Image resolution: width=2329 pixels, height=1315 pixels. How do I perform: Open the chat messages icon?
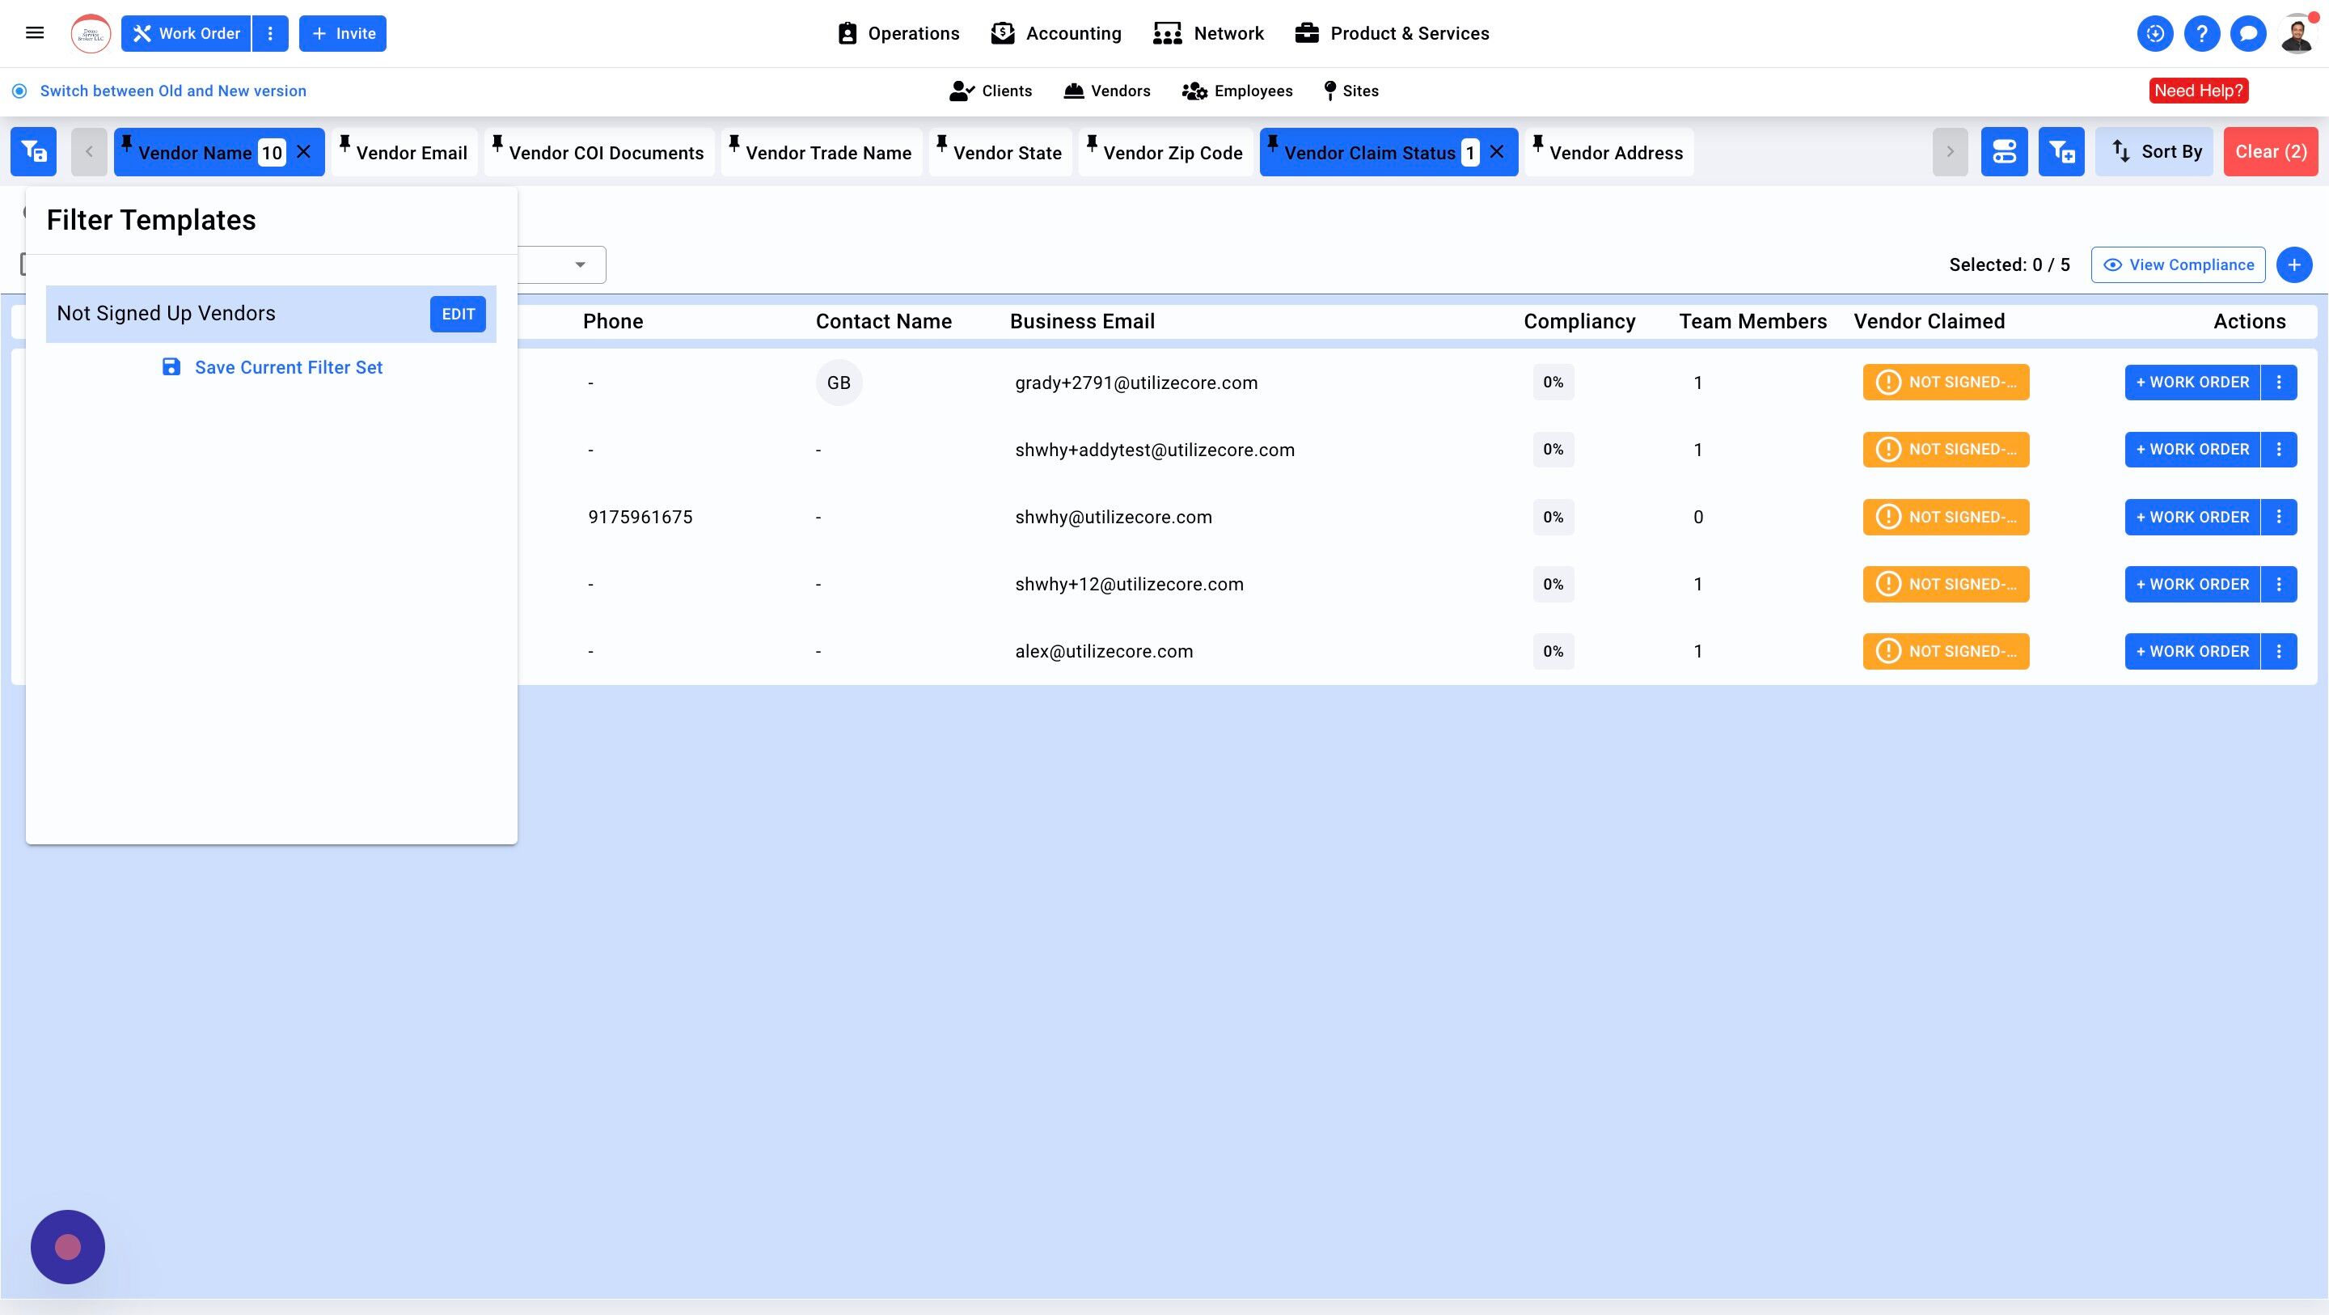point(2247,33)
